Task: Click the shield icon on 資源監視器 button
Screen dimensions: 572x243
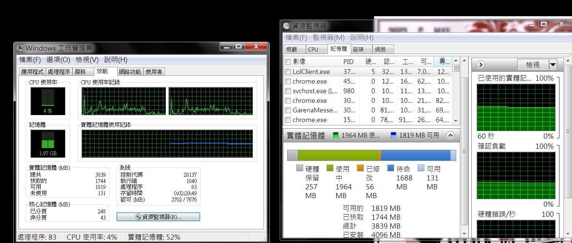Action: (138, 217)
